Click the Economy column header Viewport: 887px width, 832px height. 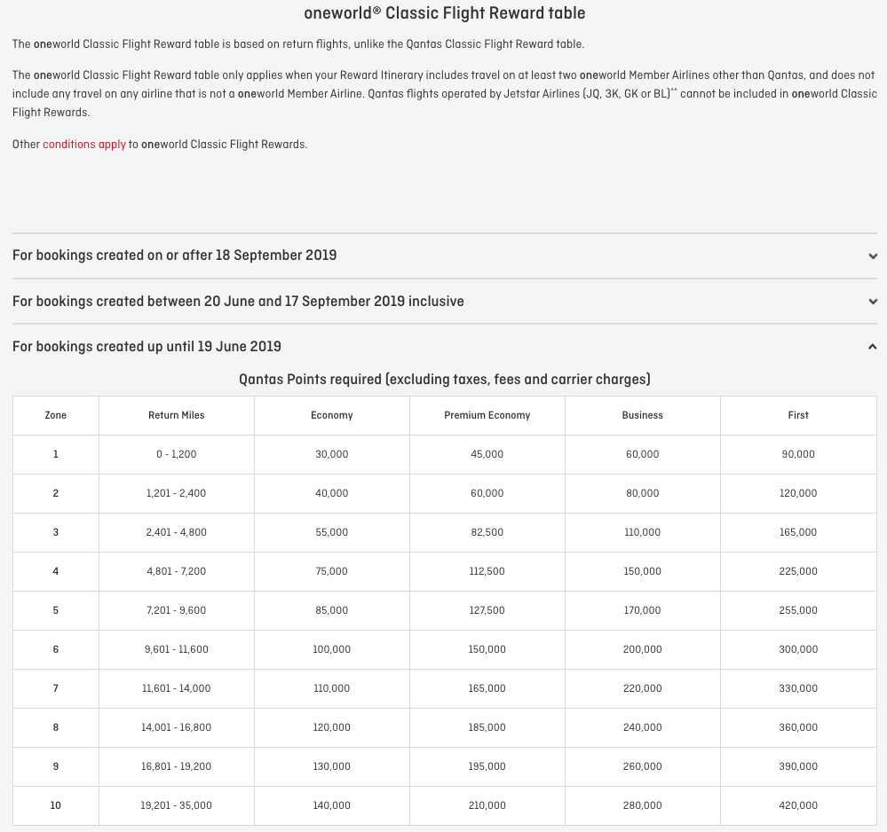click(x=332, y=415)
